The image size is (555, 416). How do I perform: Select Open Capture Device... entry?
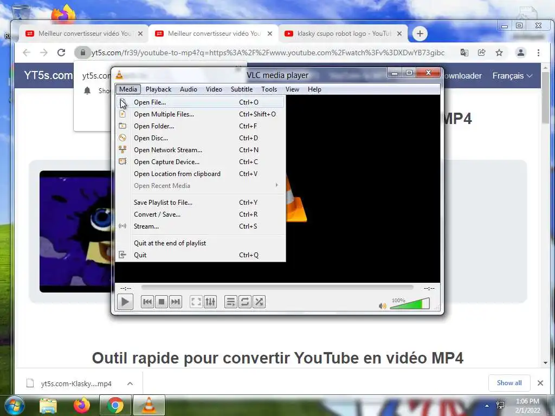point(200,162)
